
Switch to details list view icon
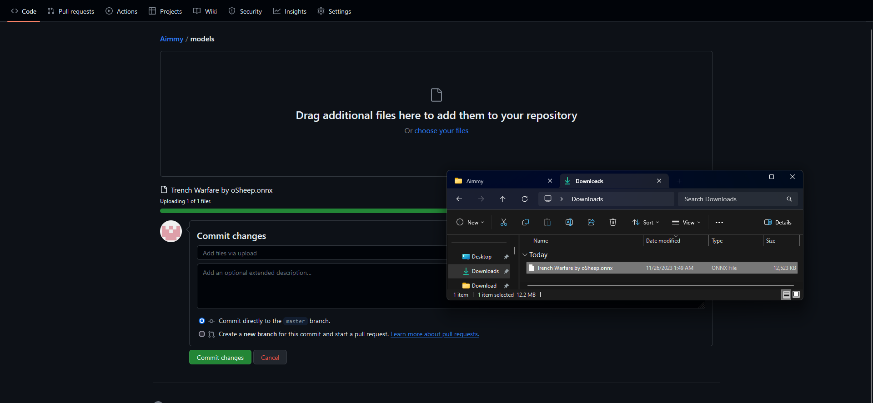click(786, 294)
